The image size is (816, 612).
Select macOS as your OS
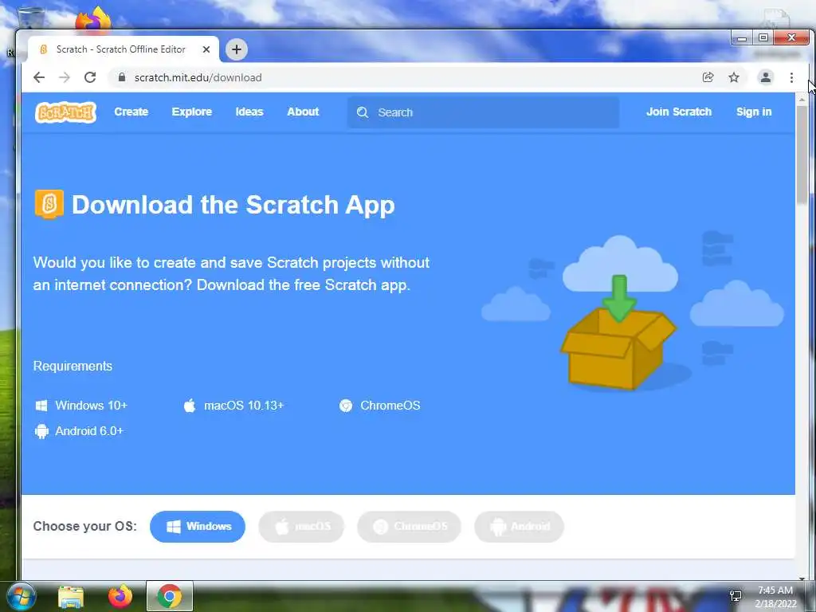pyautogui.click(x=301, y=527)
